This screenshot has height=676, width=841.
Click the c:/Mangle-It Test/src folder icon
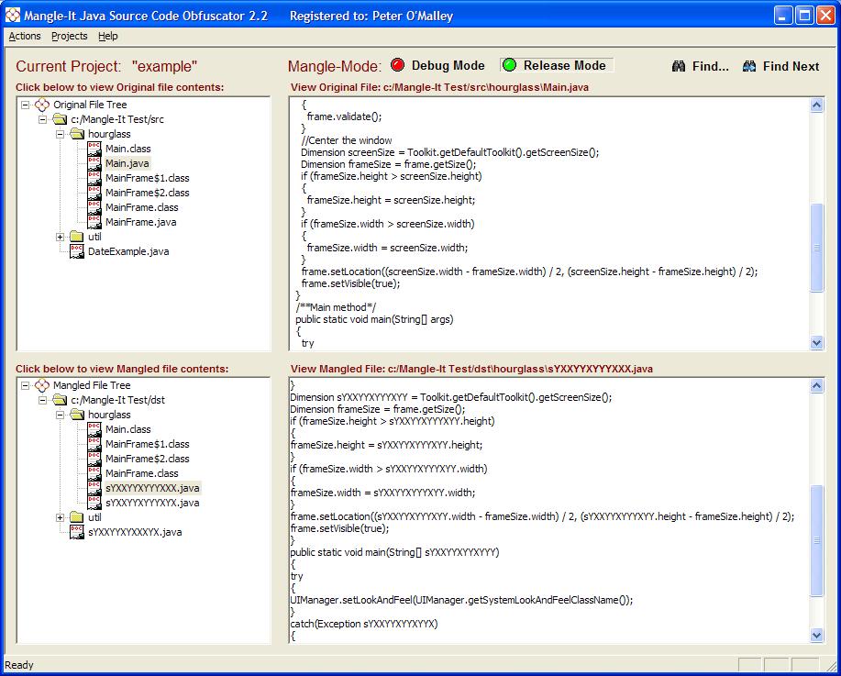[60, 119]
